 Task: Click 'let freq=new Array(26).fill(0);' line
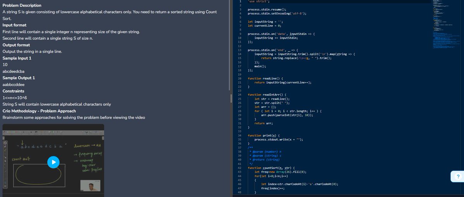click(x=280, y=172)
